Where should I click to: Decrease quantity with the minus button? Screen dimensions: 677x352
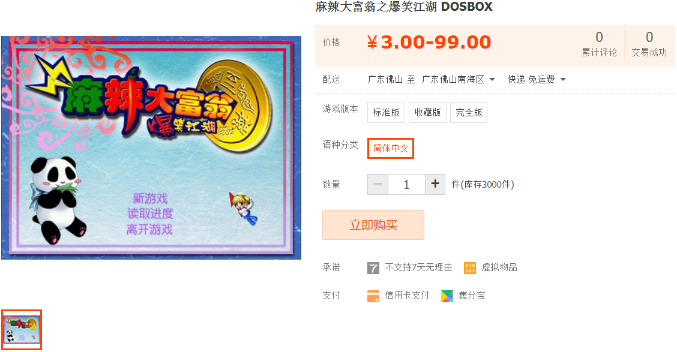378,184
